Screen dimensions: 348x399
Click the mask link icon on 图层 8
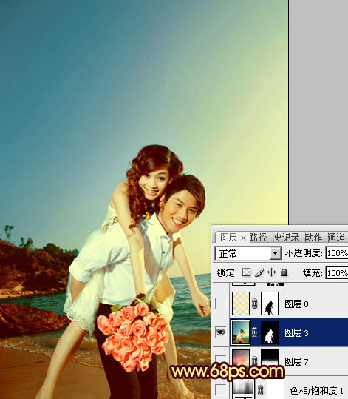255,304
